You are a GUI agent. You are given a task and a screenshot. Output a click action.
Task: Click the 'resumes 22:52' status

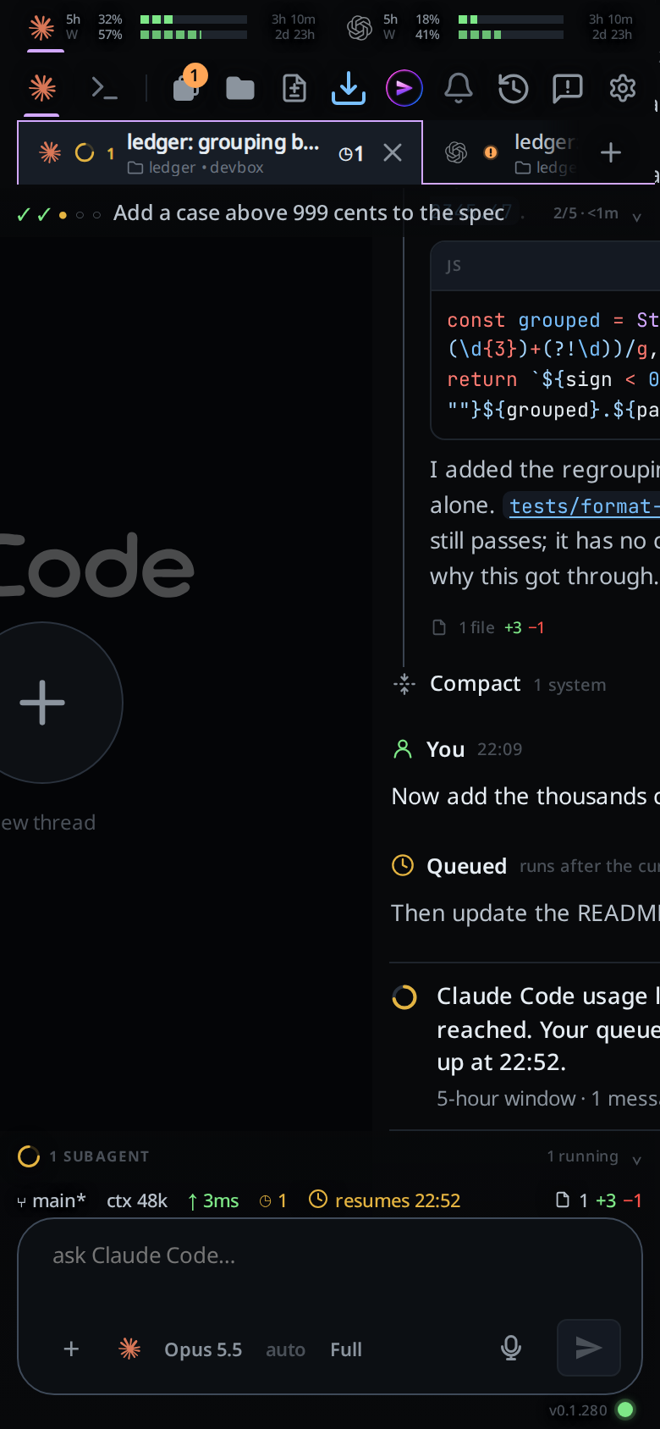pyautogui.click(x=385, y=1200)
